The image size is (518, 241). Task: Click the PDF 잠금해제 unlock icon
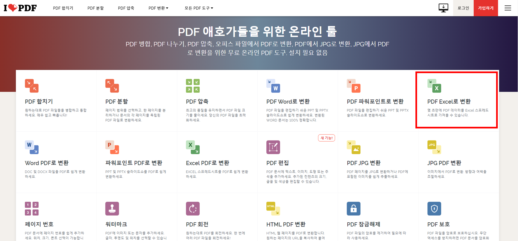coord(354,208)
